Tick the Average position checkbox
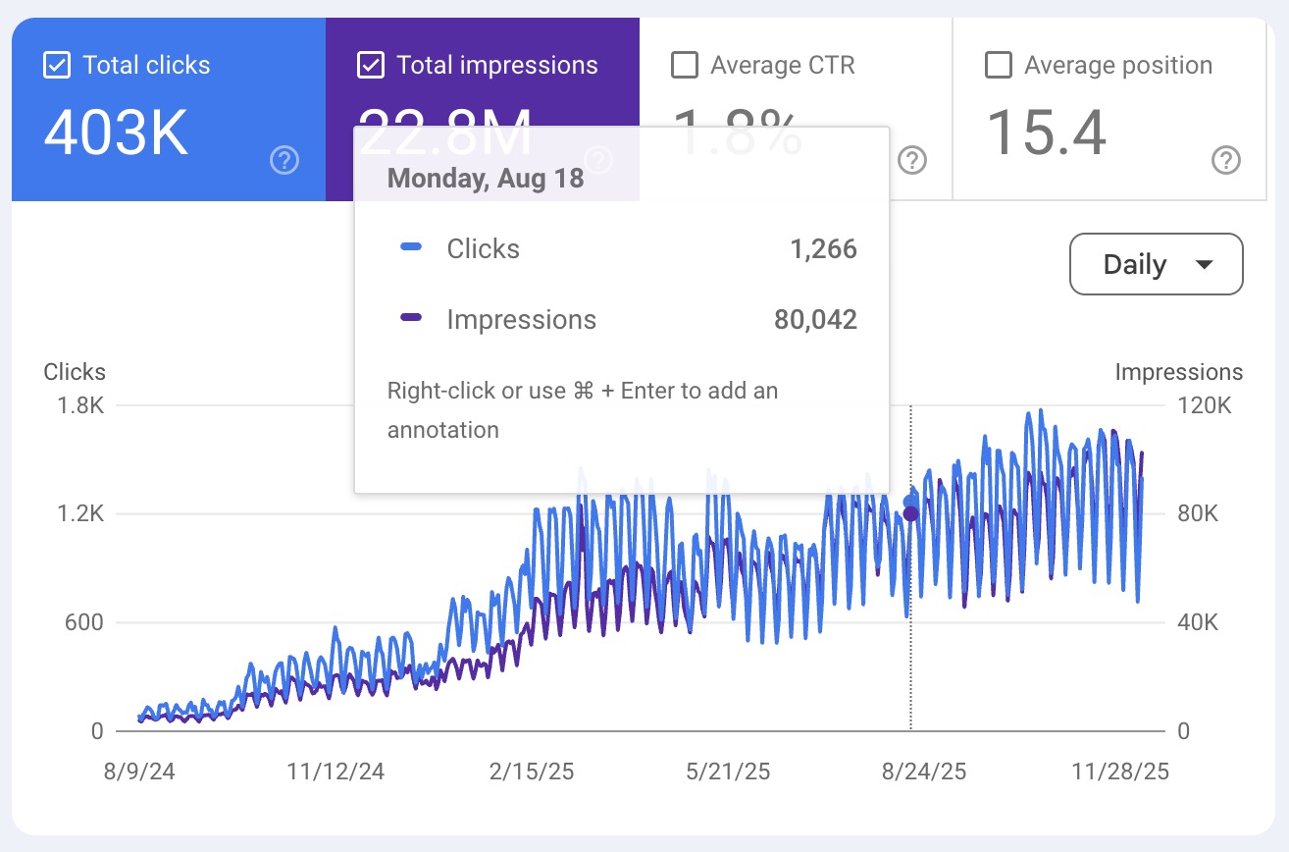The image size is (1289, 852). 998,66
